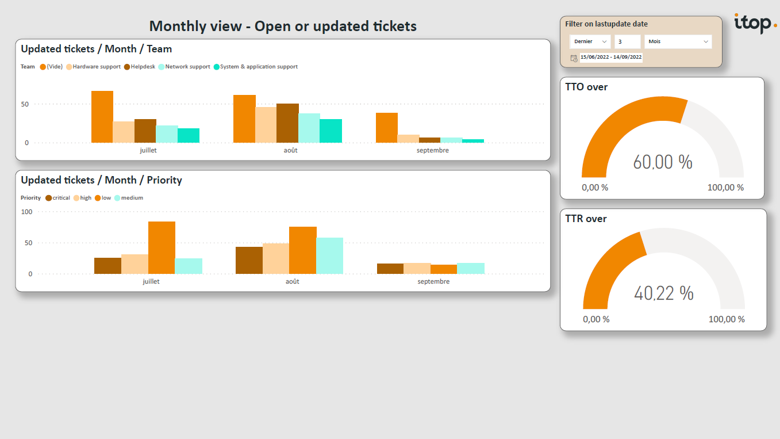The width and height of the screenshot is (780, 439).
Task: Select the juillet label in the Priority chart
Action: click(x=151, y=282)
